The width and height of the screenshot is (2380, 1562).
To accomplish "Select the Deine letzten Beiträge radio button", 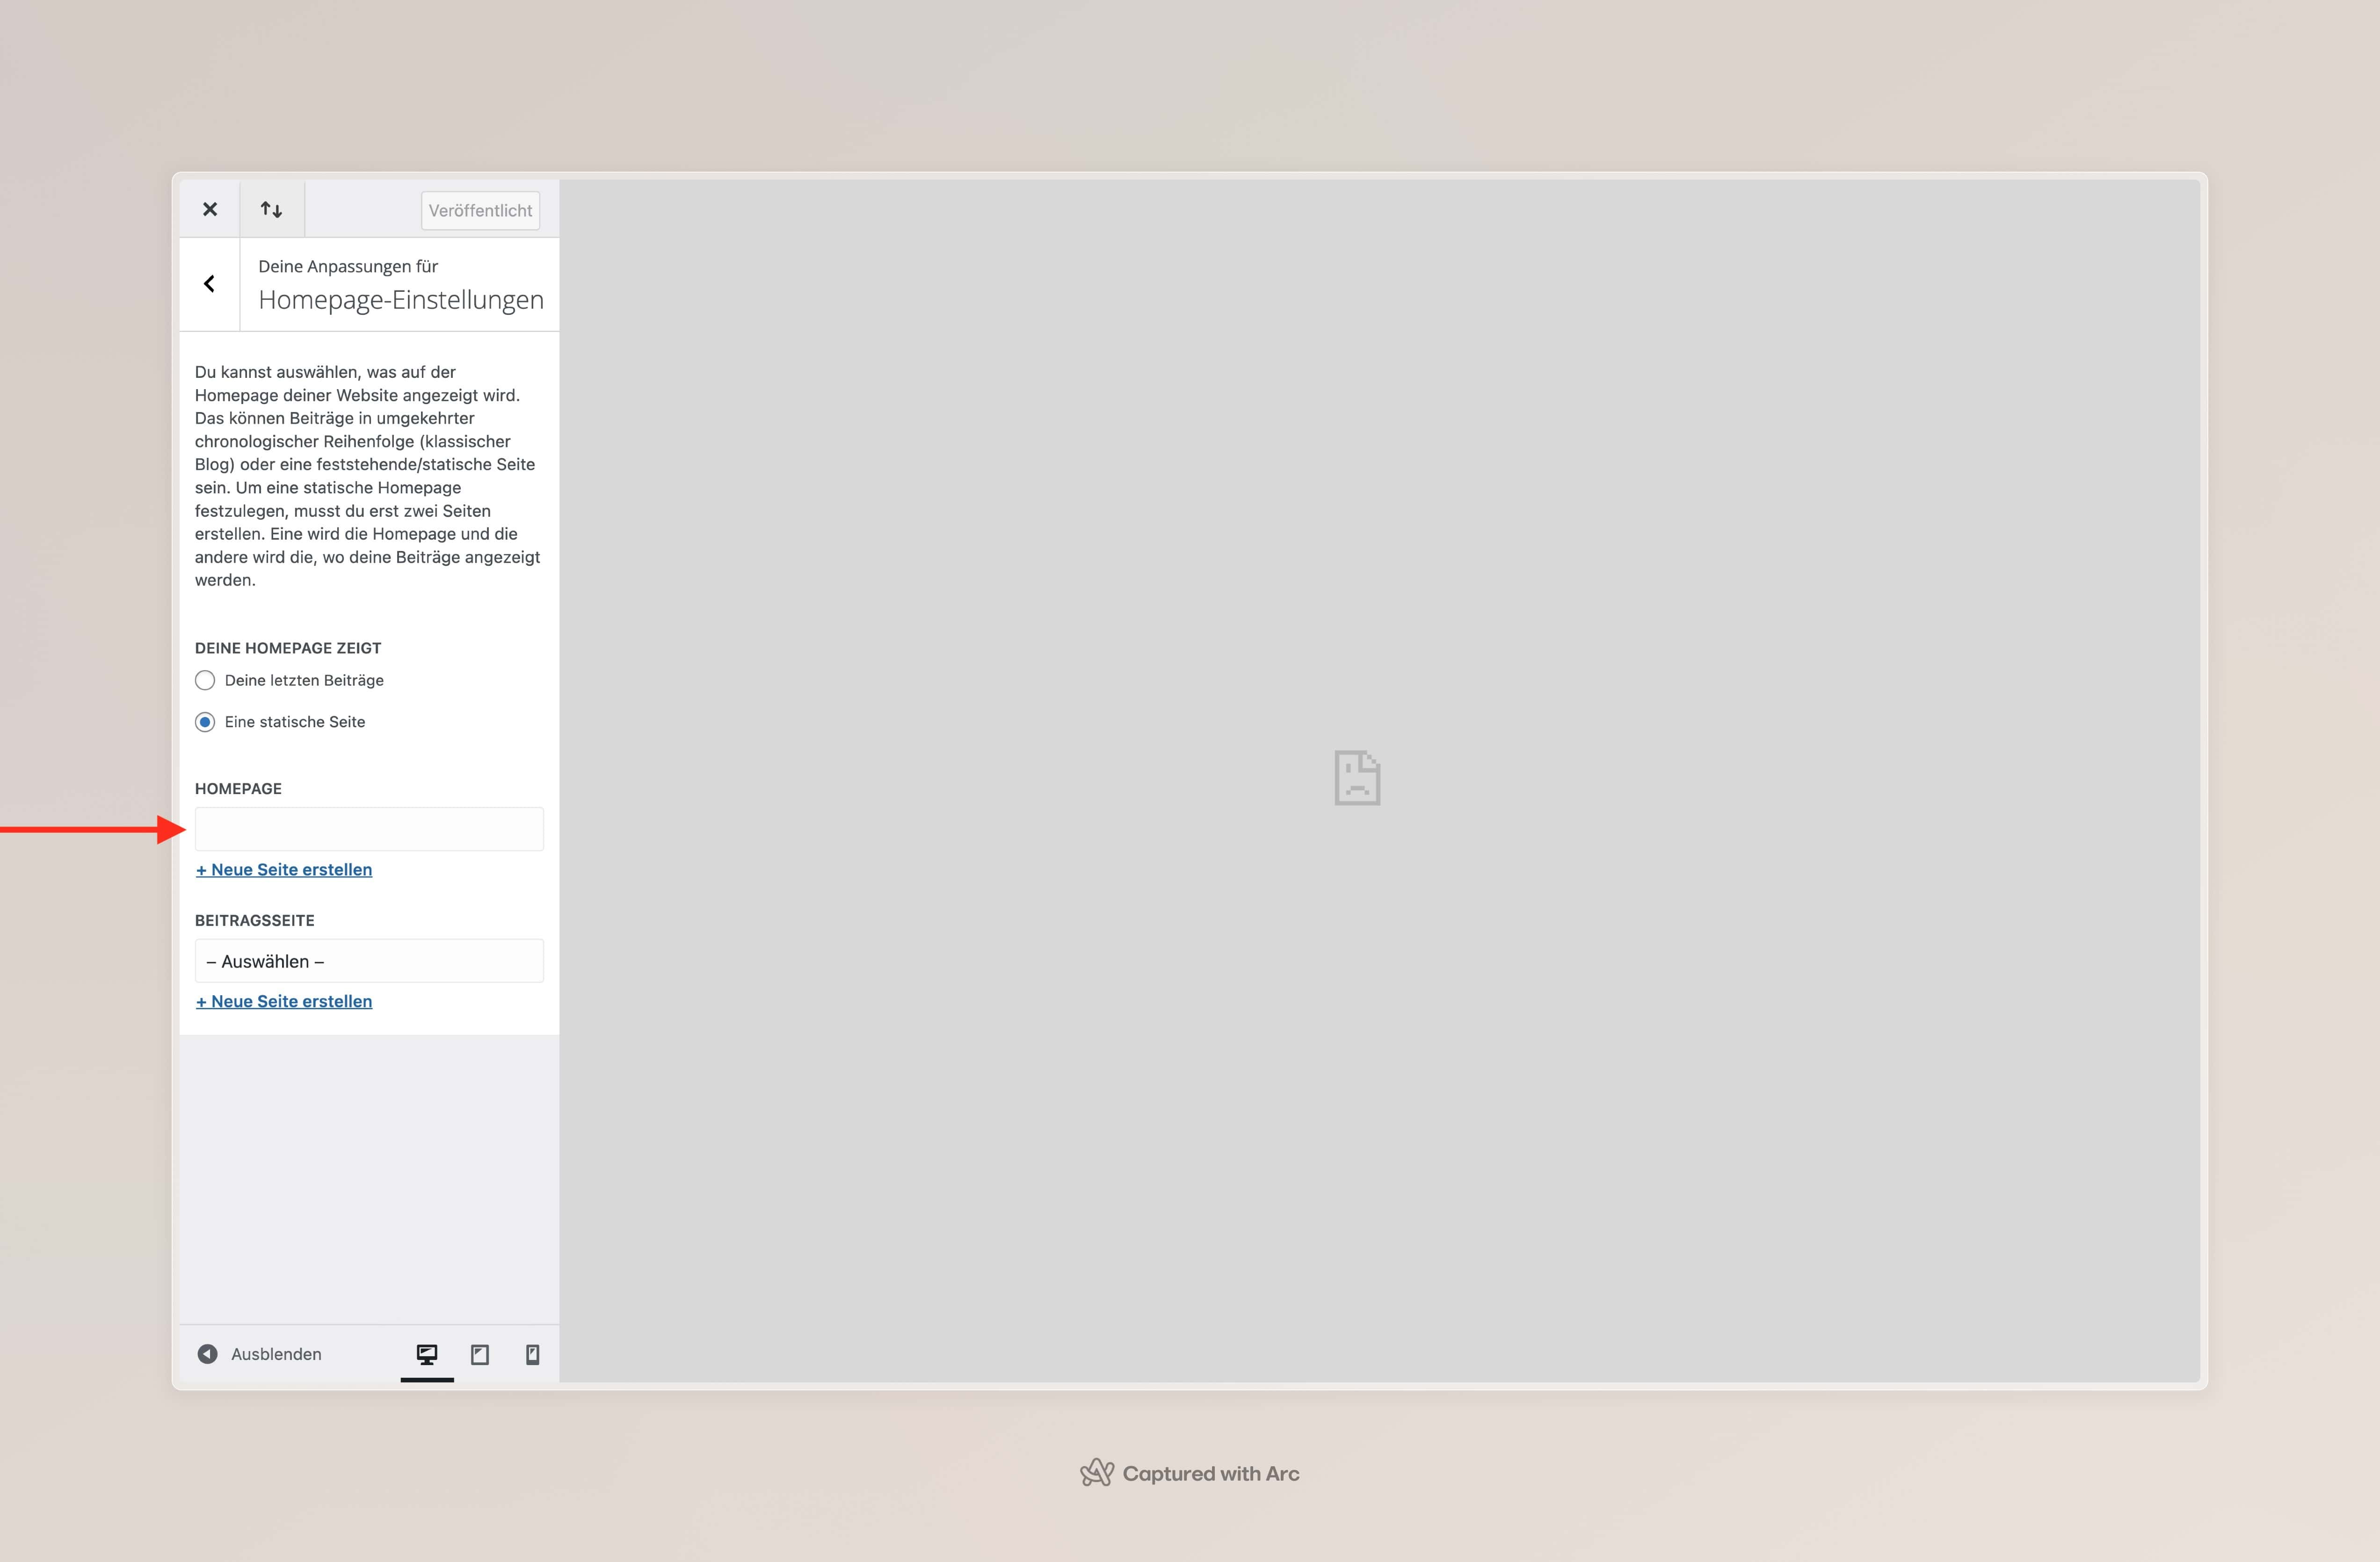I will click(x=205, y=680).
